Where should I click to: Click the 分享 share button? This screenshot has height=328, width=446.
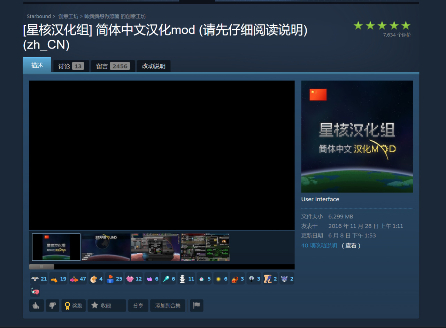138,306
